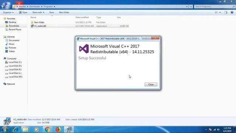
Task: Click the change view icon
Action: tap(216, 12)
